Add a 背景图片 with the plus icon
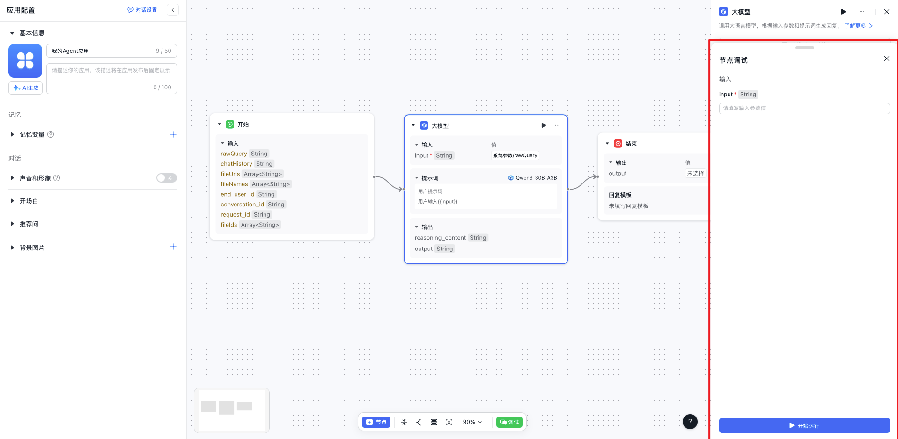Image resolution: width=898 pixels, height=439 pixels. pos(173,247)
